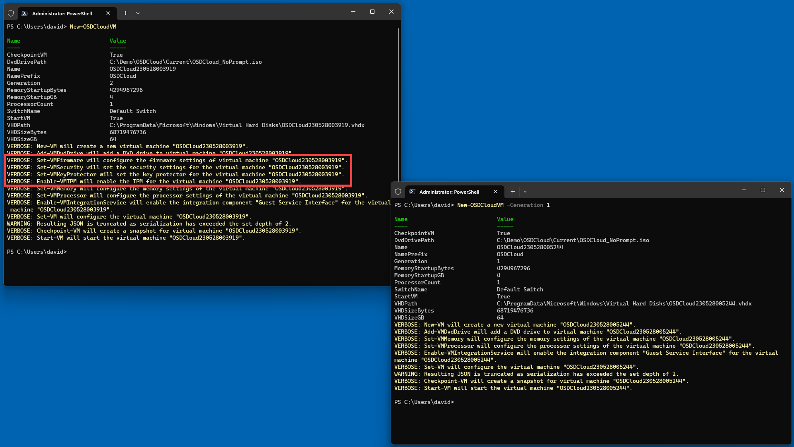Close the Generation 1 PowerShell window
The width and height of the screenshot is (794, 447).
tap(782, 190)
